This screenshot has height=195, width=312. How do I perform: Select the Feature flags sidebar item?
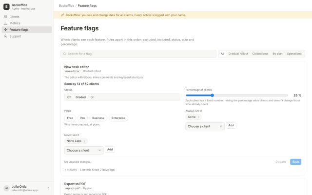[x=27, y=30]
